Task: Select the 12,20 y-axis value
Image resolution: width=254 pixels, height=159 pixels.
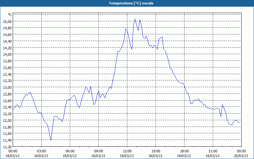Action: click(x=7, y=114)
